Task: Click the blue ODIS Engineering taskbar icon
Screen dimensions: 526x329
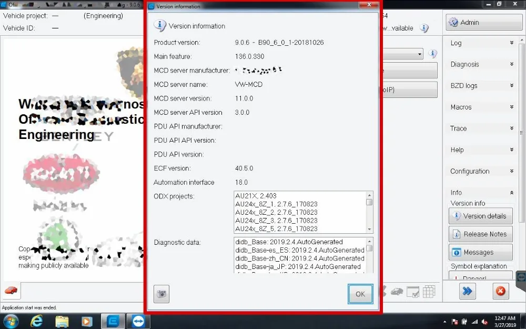Action: pyautogui.click(x=113, y=321)
